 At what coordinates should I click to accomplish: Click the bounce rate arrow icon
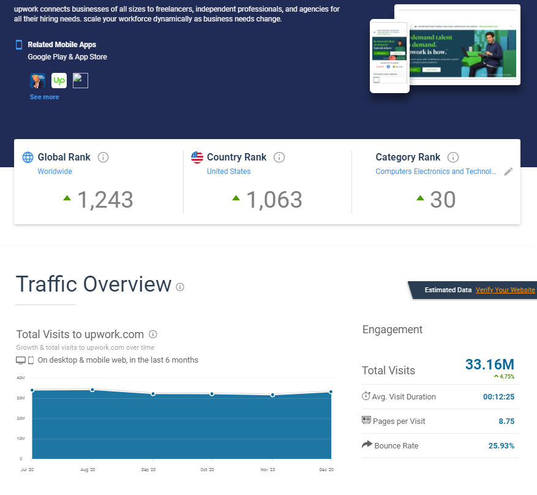click(x=366, y=445)
